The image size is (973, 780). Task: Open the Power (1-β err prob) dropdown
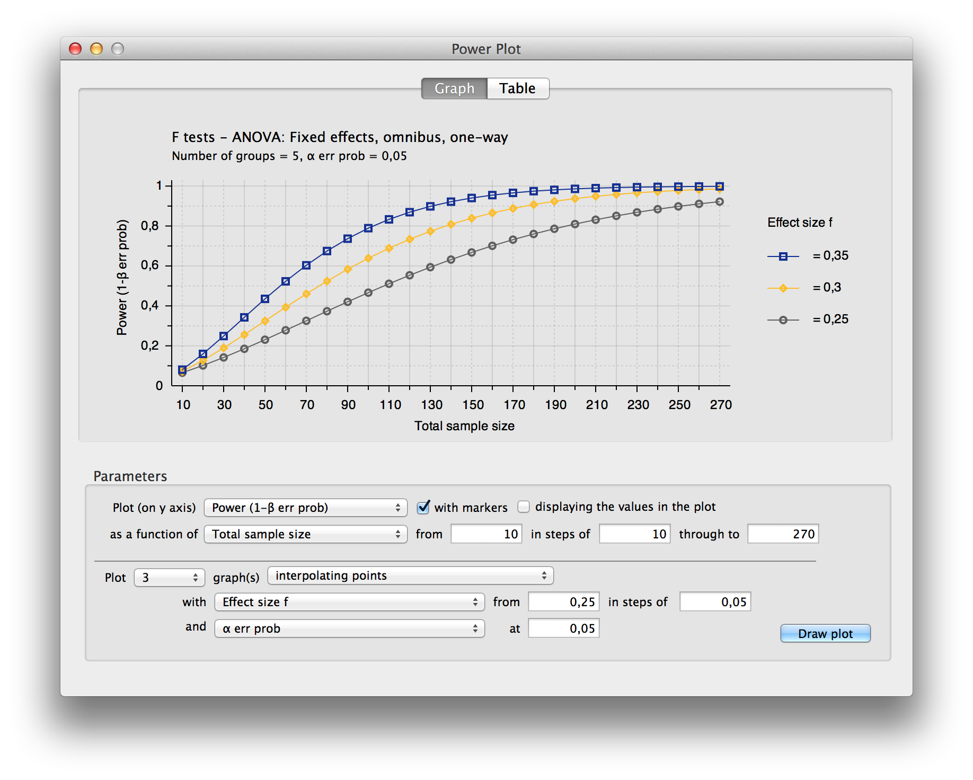click(306, 508)
